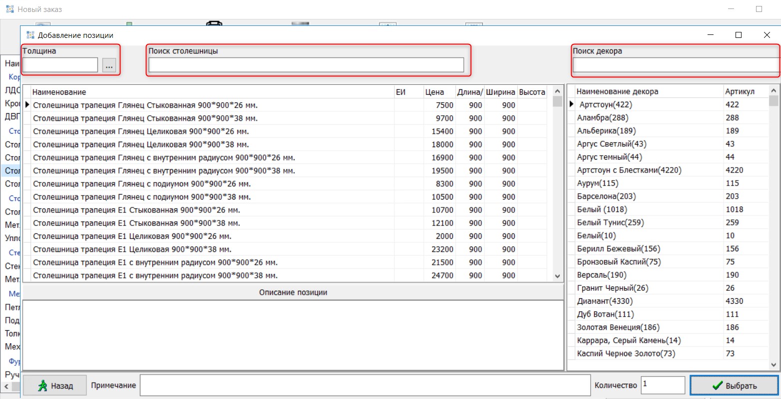Pick the Дуб Вотан(111) decor
Viewport: 781px width, 399px height.
click(605, 314)
